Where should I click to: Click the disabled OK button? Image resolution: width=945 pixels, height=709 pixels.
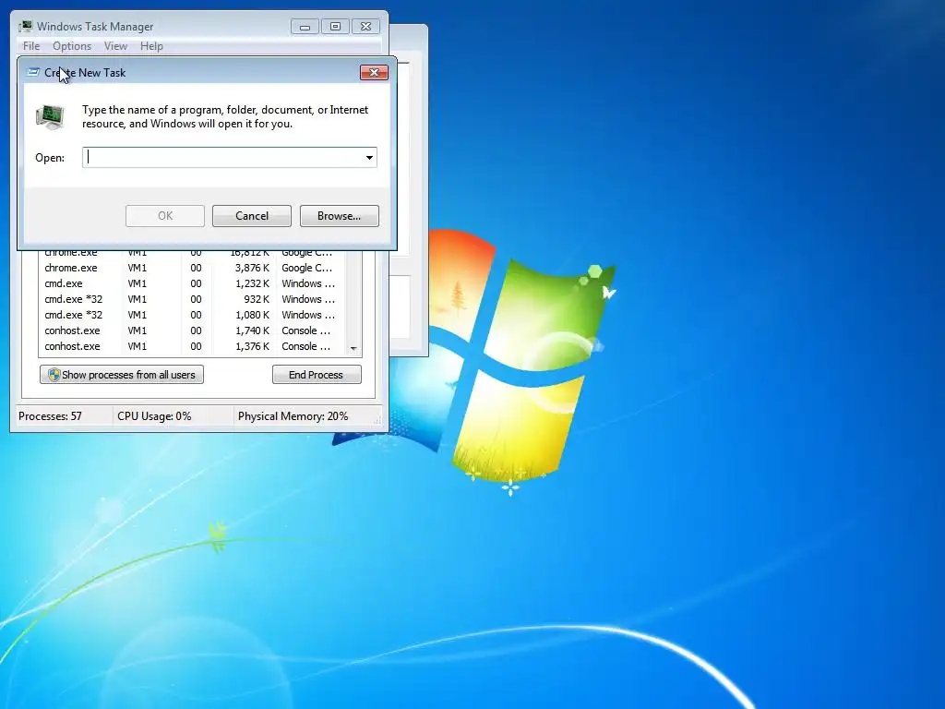165,216
